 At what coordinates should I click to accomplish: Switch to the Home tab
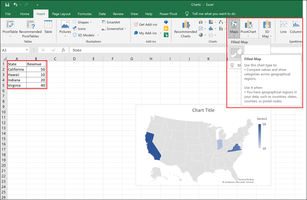pos(25,14)
